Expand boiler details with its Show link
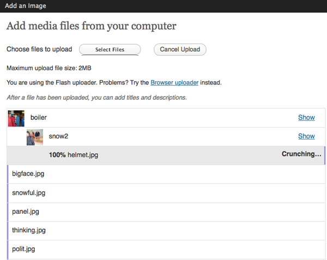Viewport: 327px width, 260px height. pyautogui.click(x=306, y=118)
